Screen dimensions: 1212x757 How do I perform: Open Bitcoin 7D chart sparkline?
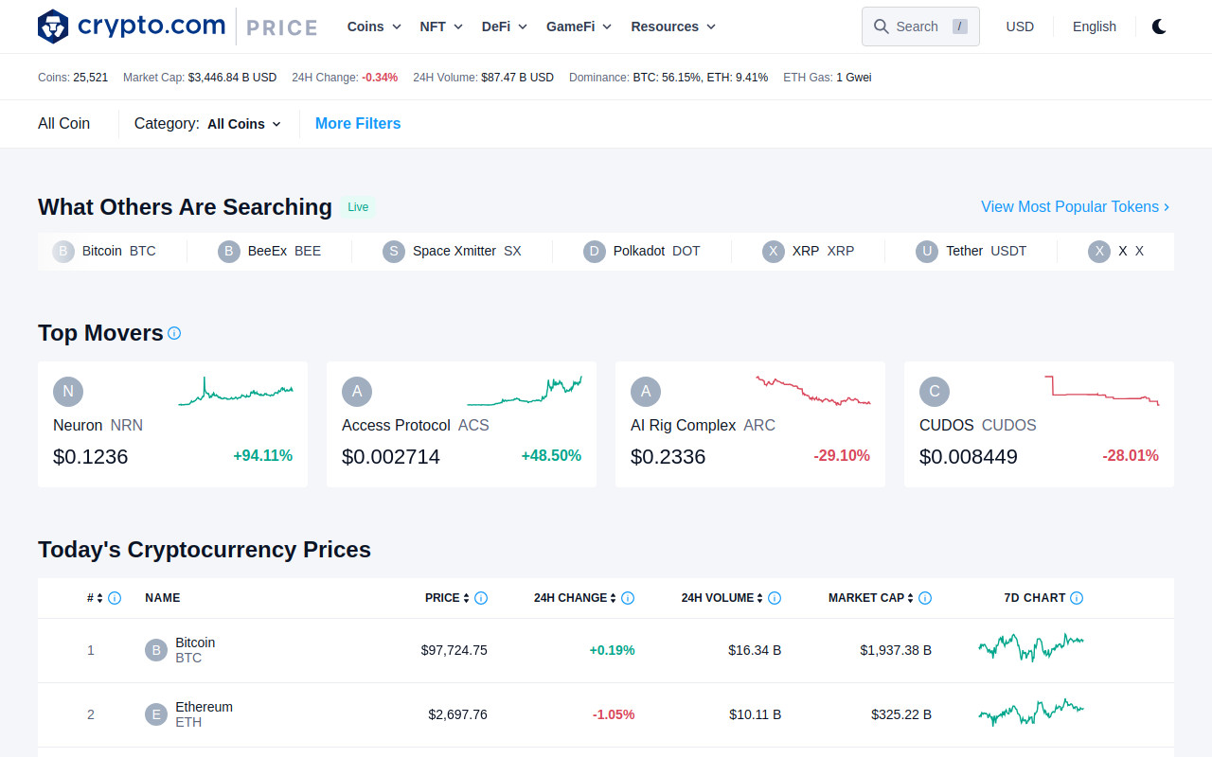(x=1031, y=647)
